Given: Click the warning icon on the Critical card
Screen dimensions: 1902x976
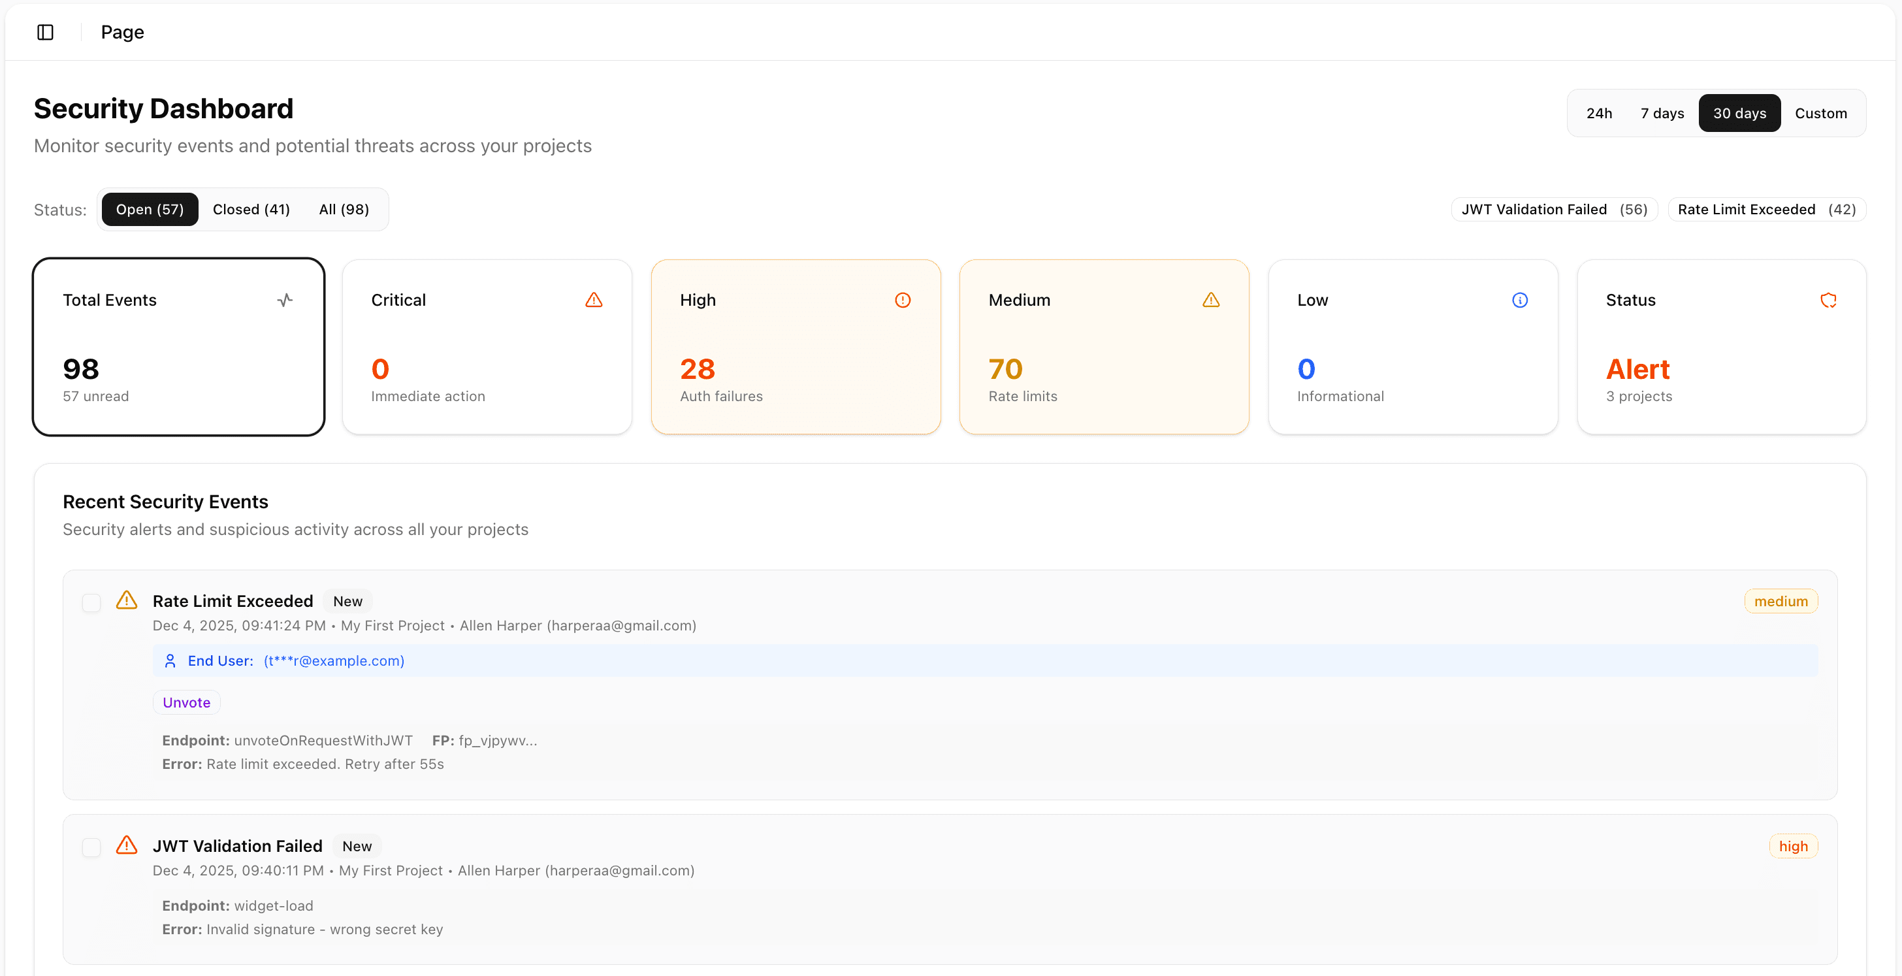Looking at the screenshot, I should tap(594, 300).
